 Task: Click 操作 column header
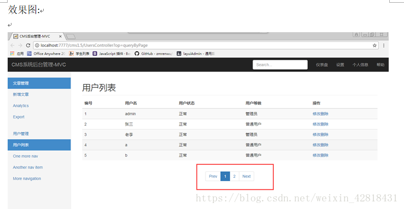click(317, 103)
